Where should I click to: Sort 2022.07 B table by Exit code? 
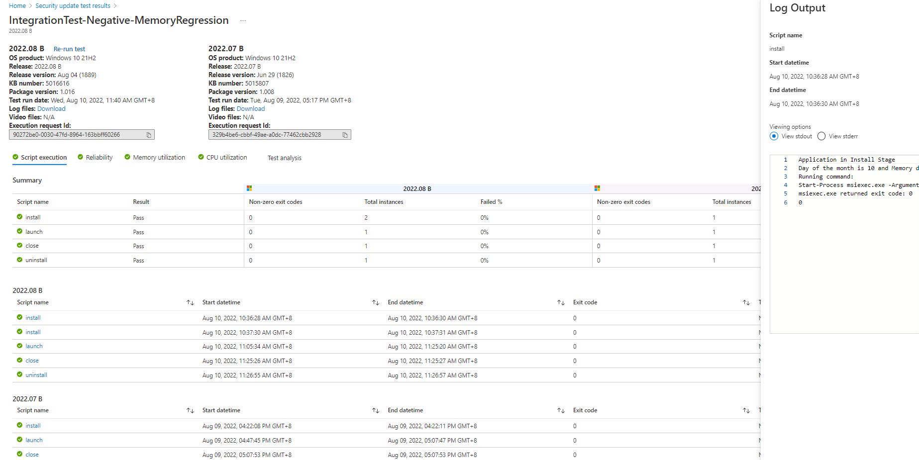tap(746, 410)
